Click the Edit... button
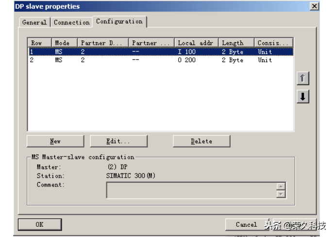Screen dimensions: 333x237 [x=118, y=141]
